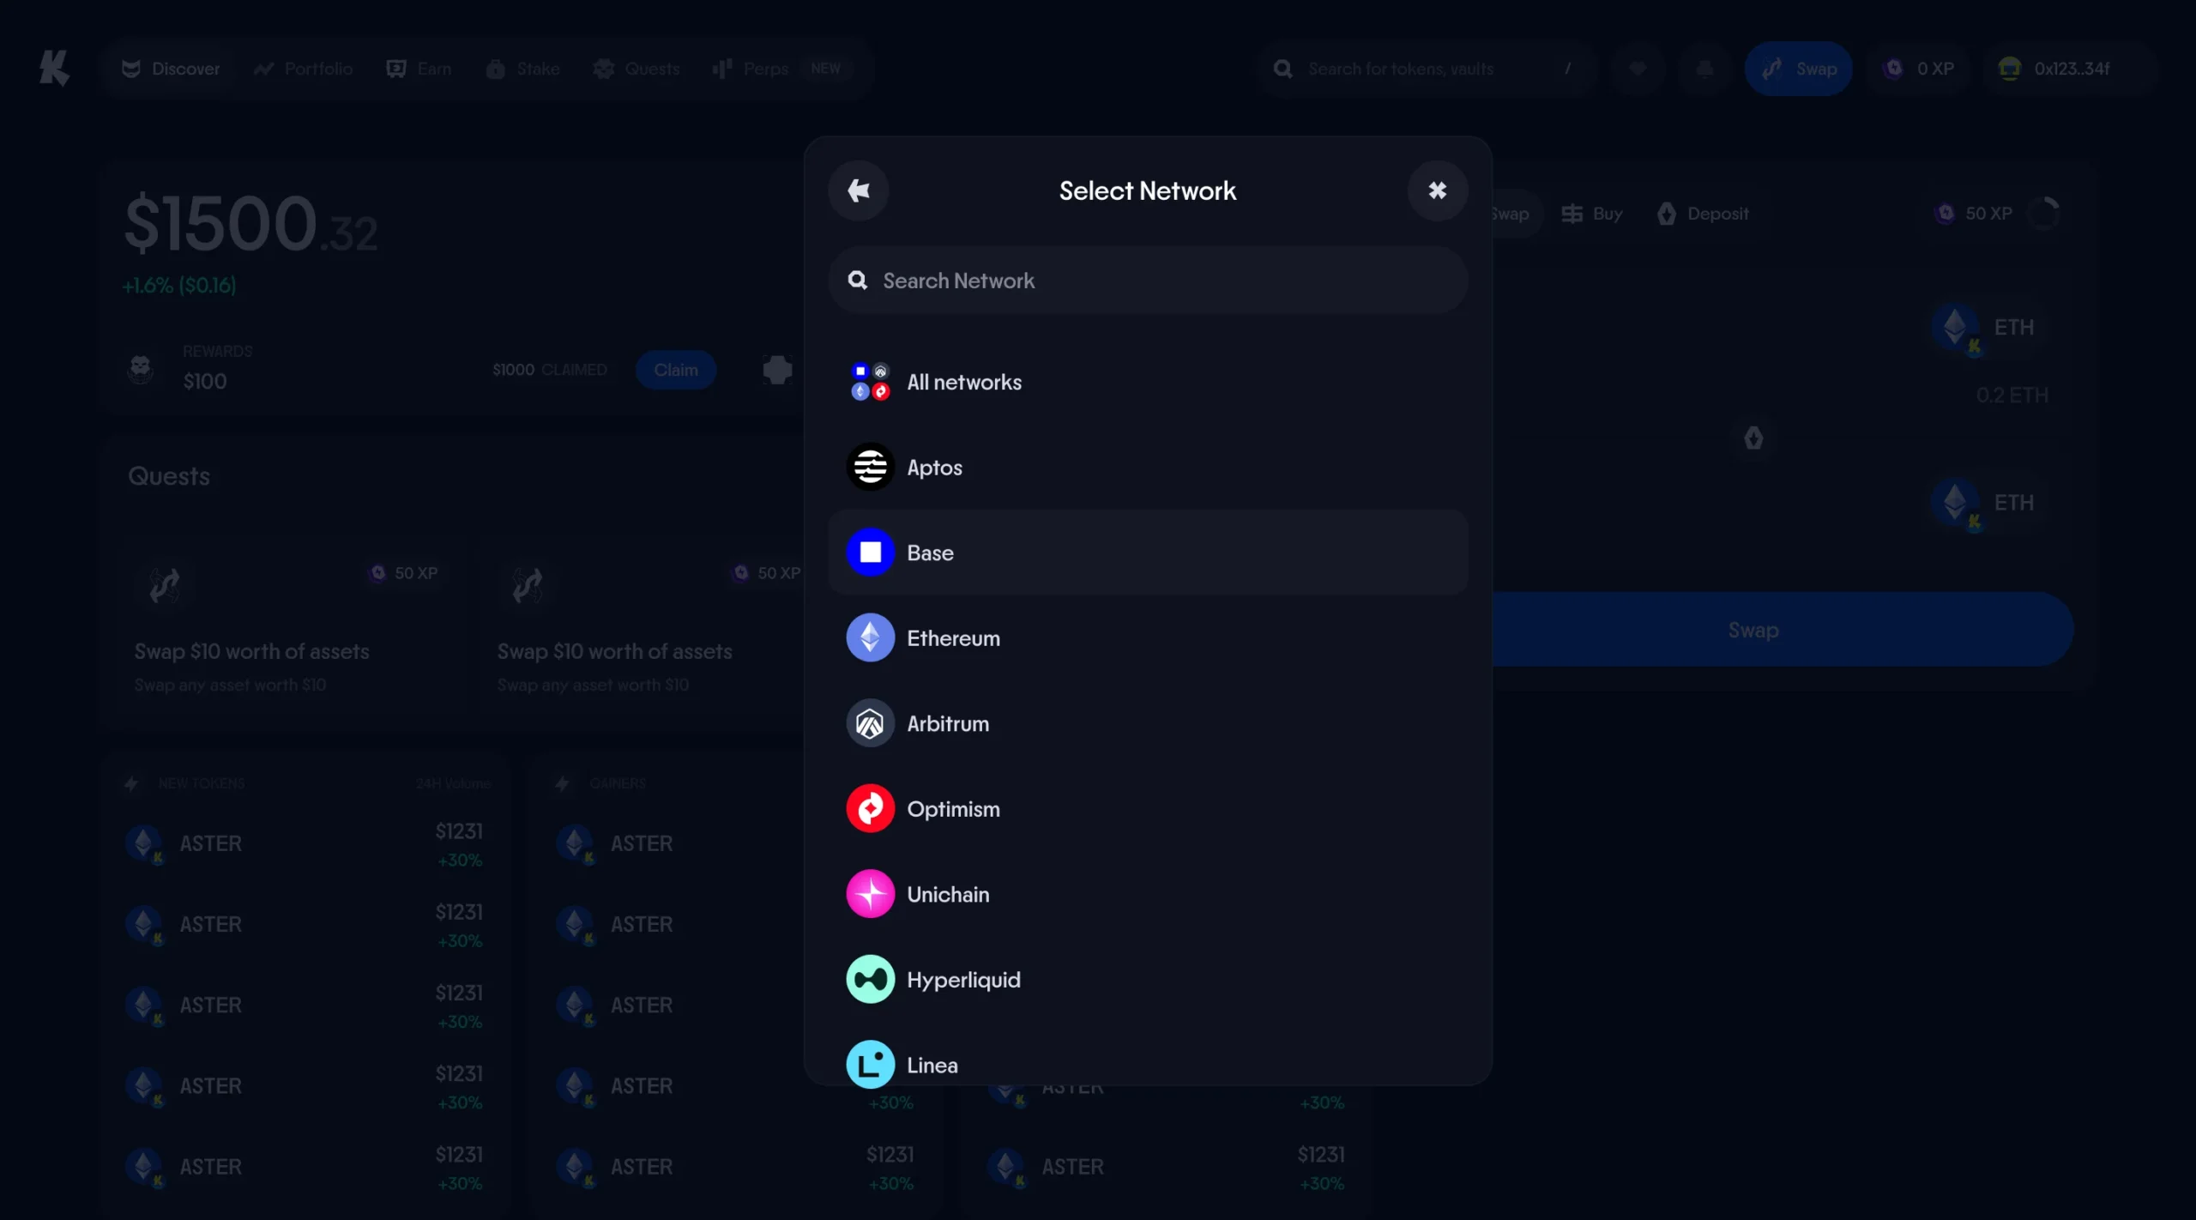The width and height of the screenshot is (2196, 1220).
Task: Click the Unichain pink star icon
Action: pos(870,894)
